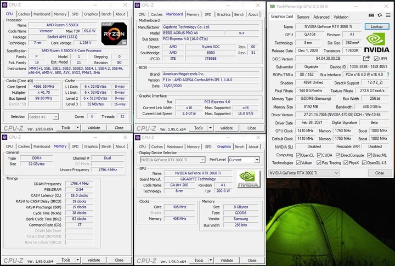Switch to SPD tab in Mainboard window

(x=208, y=14)
